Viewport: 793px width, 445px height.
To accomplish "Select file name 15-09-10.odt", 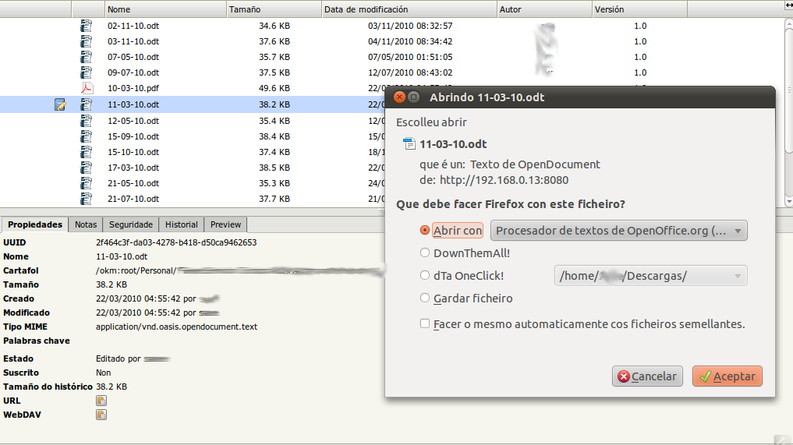I will [133, 136].
